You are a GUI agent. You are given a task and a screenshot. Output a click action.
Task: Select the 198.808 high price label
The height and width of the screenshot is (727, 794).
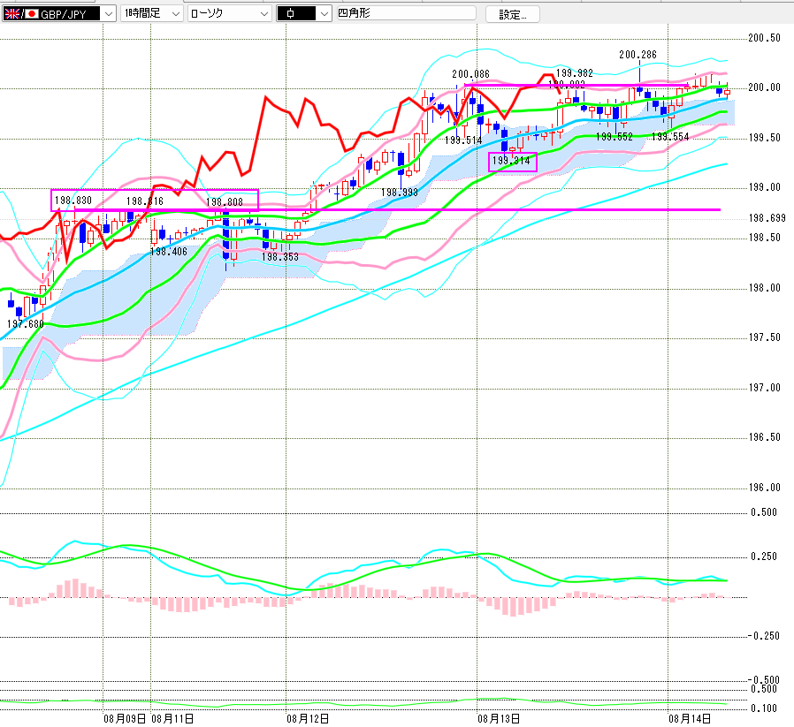(225, 202)
